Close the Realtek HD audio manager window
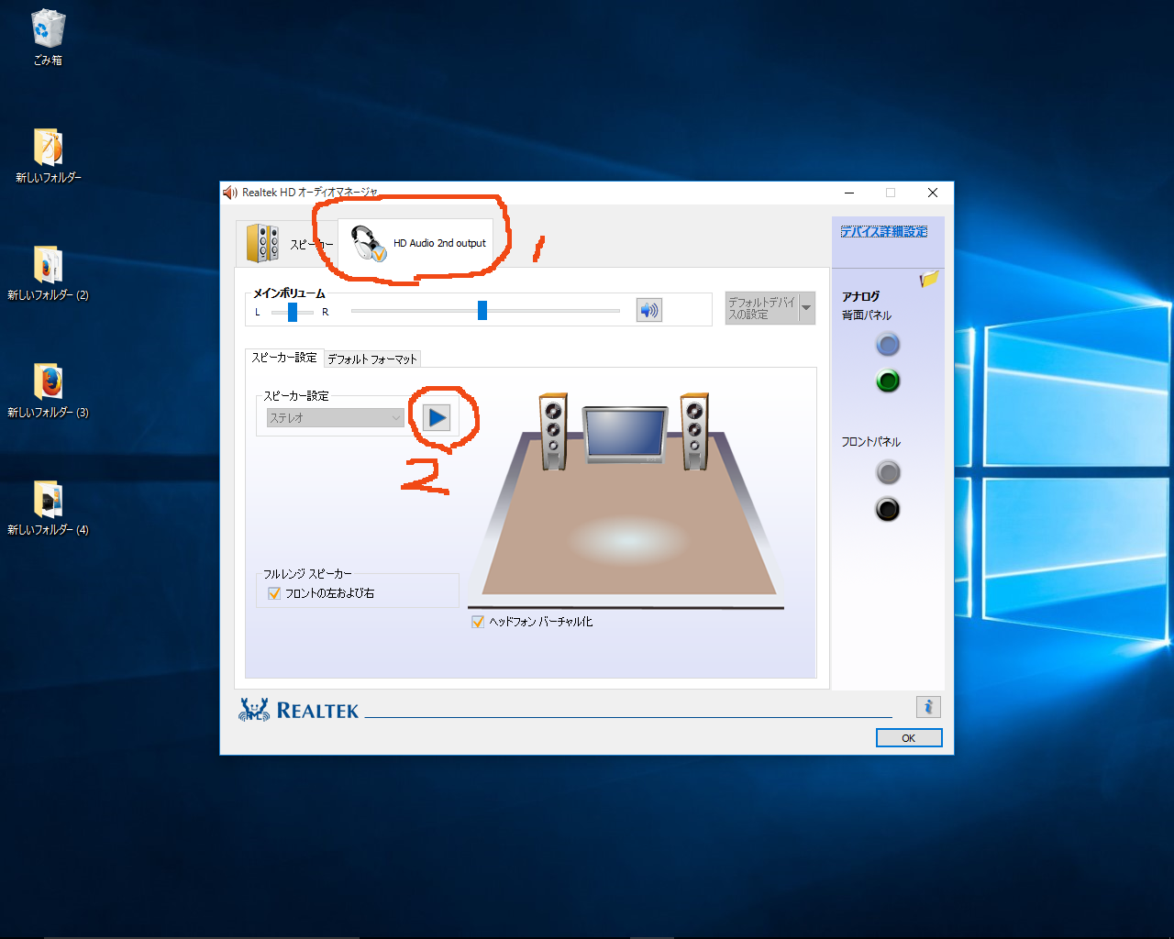This screenshot has height=939, width=1174. click(933, 193)
